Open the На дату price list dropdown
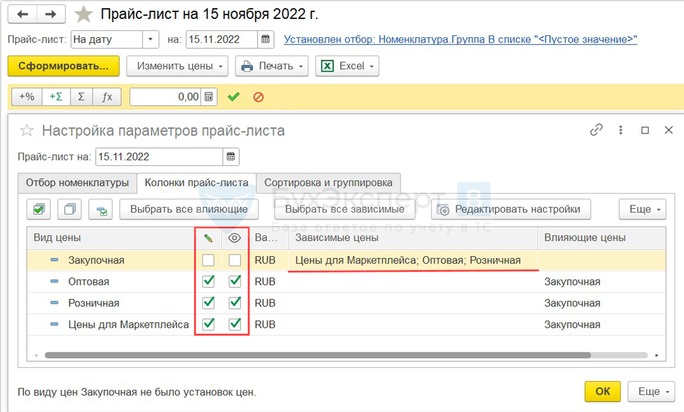 click(x=151, y=40)
